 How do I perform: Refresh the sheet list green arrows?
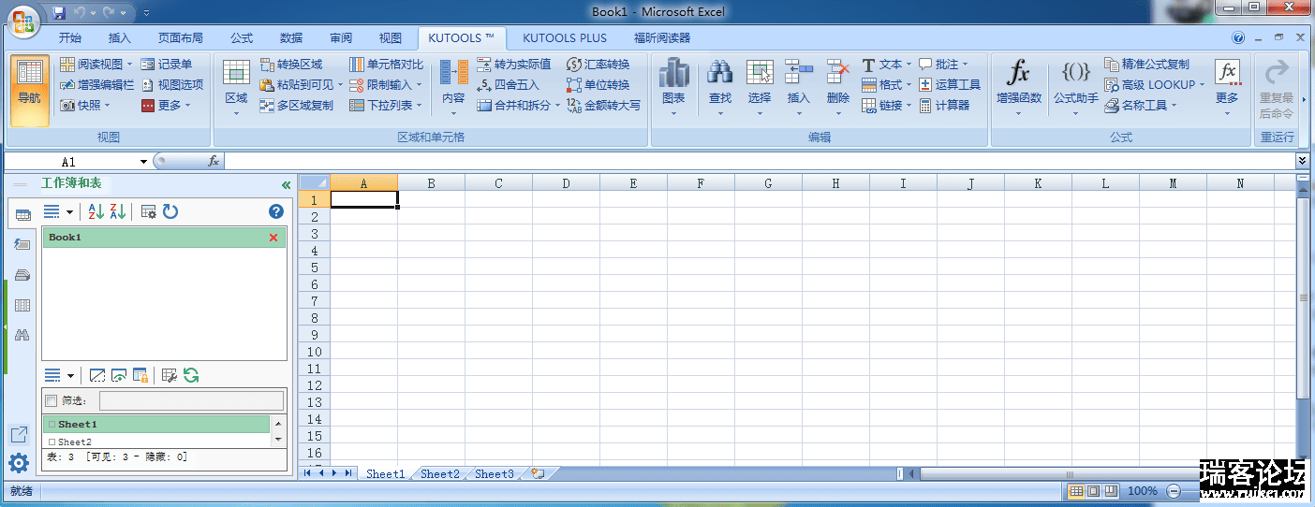pos(191,375)
